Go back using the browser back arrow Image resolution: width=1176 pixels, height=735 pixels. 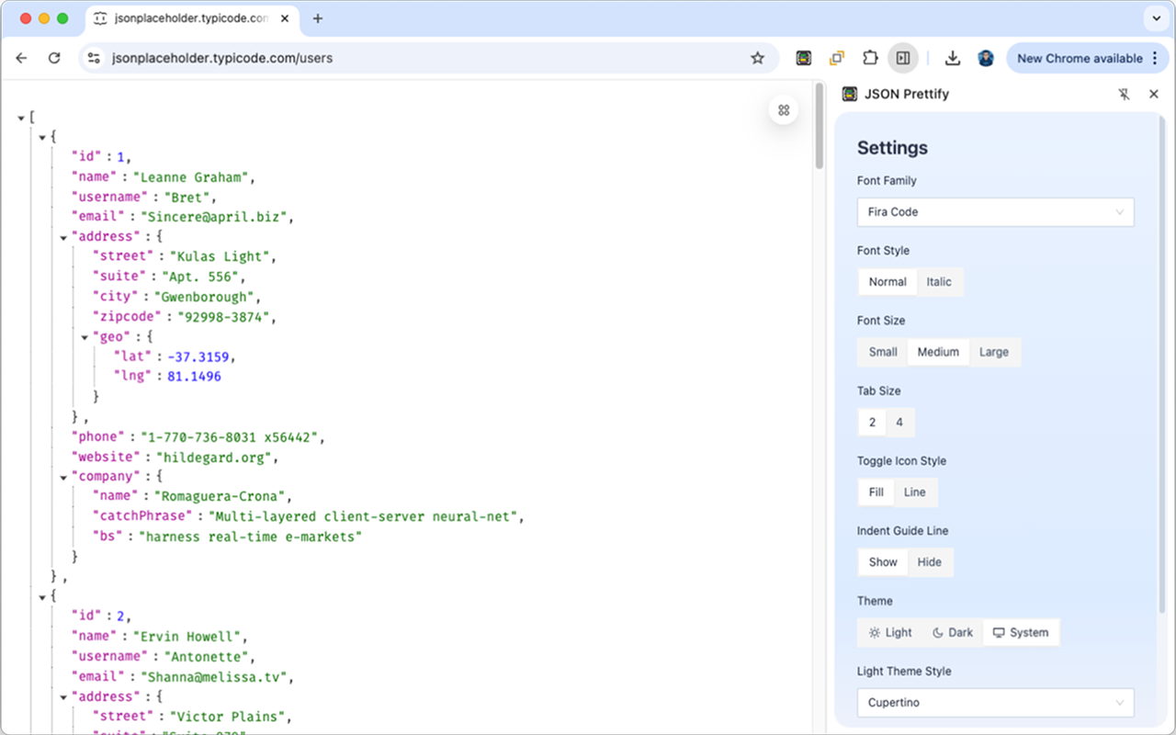pos(22,58)
